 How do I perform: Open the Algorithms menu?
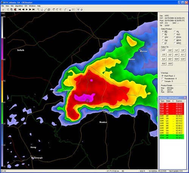(x=19, y=6)
